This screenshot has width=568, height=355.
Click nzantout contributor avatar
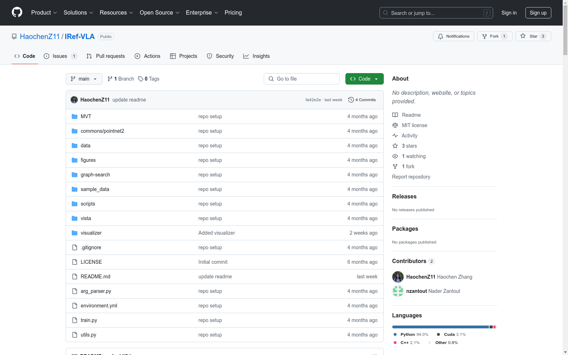(x=398, y=291)
